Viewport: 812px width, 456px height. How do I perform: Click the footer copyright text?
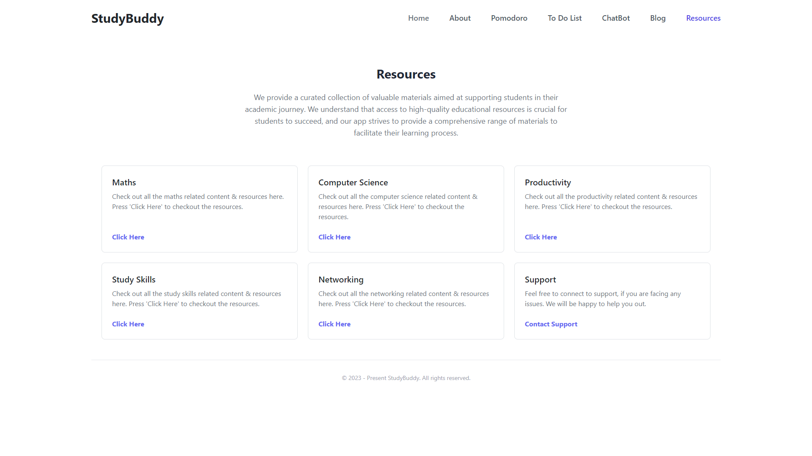pyautogui.click(x=406, y=378)
